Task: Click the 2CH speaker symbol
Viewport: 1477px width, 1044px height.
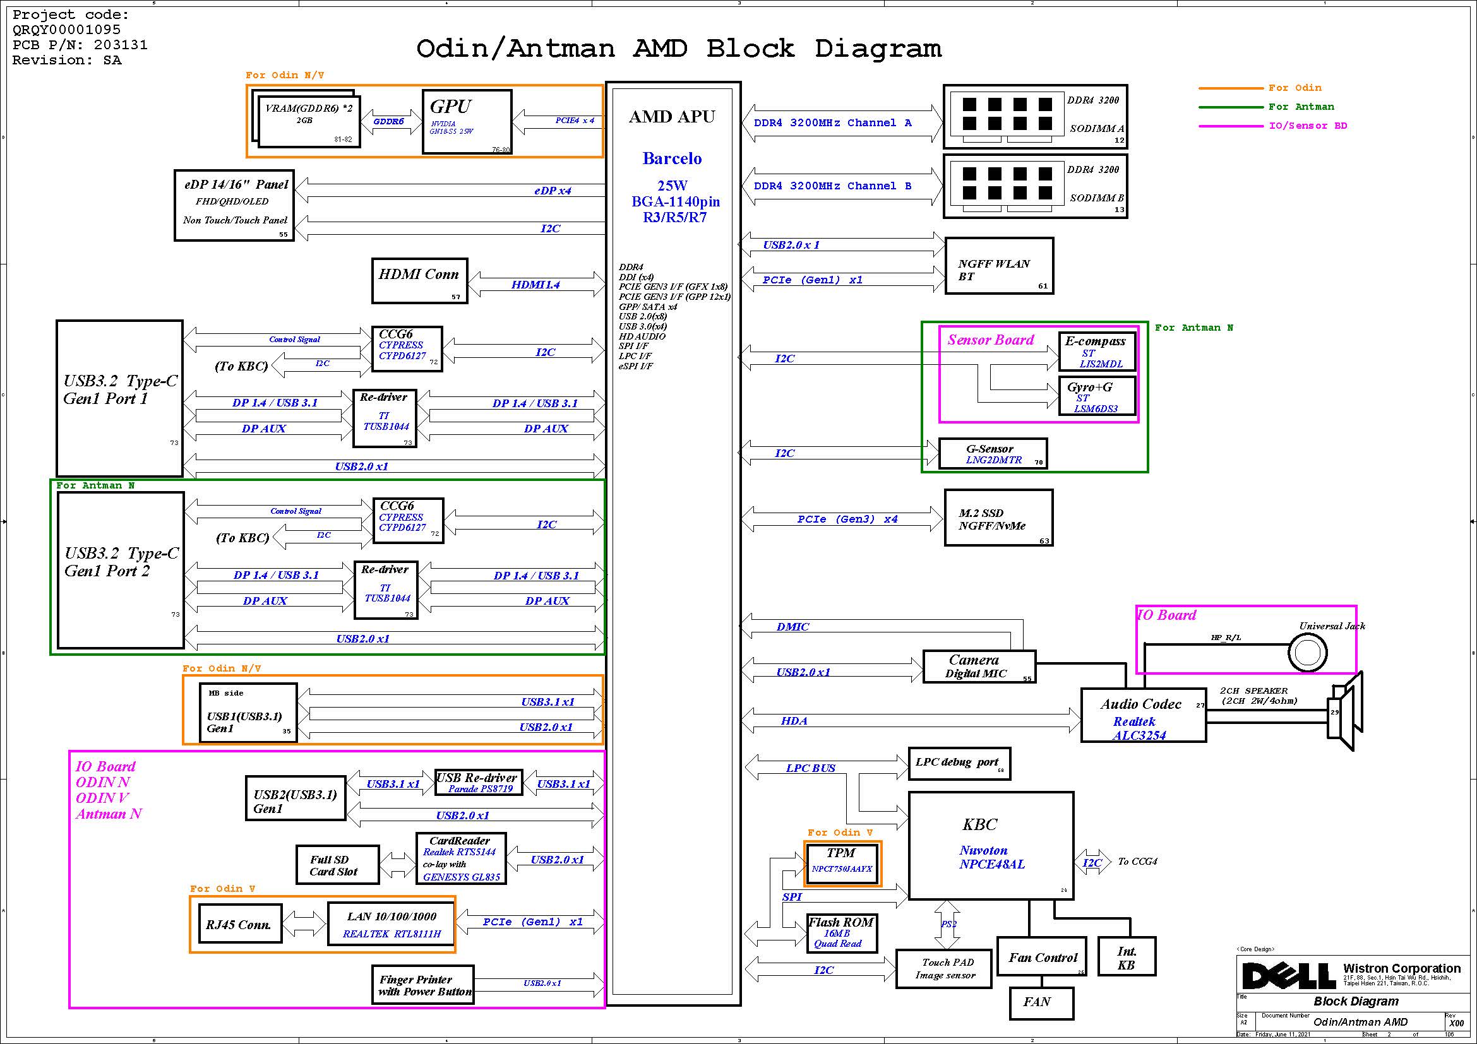Action: click(1346, 711)
